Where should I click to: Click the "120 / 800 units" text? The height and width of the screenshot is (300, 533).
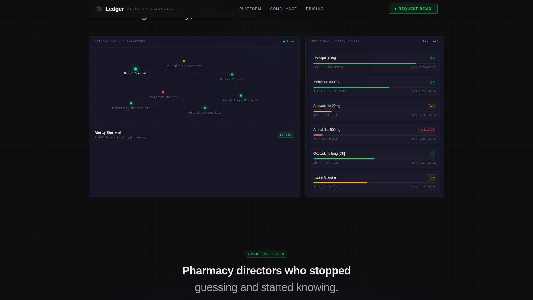coord(326,115)
